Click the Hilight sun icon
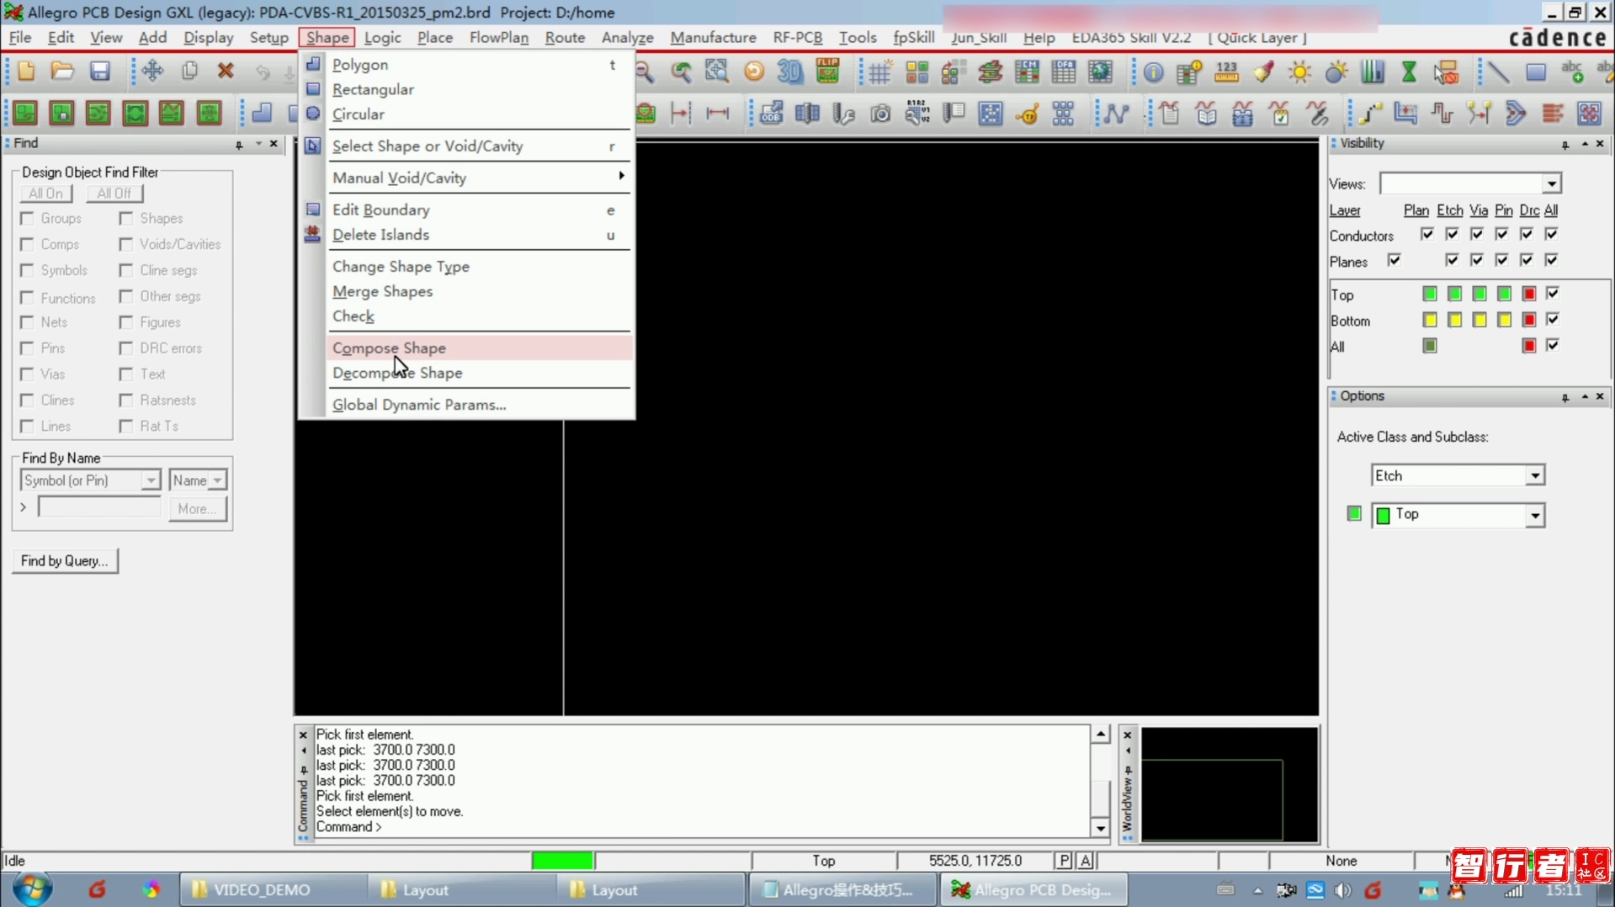Image resolution: width=1615 pixels, height=907 pixels. coord(1300,72)
